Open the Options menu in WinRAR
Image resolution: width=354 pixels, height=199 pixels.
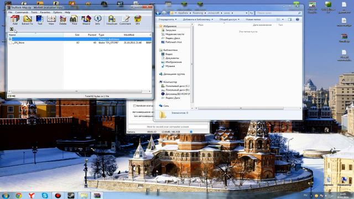click(x=58, y=12)
